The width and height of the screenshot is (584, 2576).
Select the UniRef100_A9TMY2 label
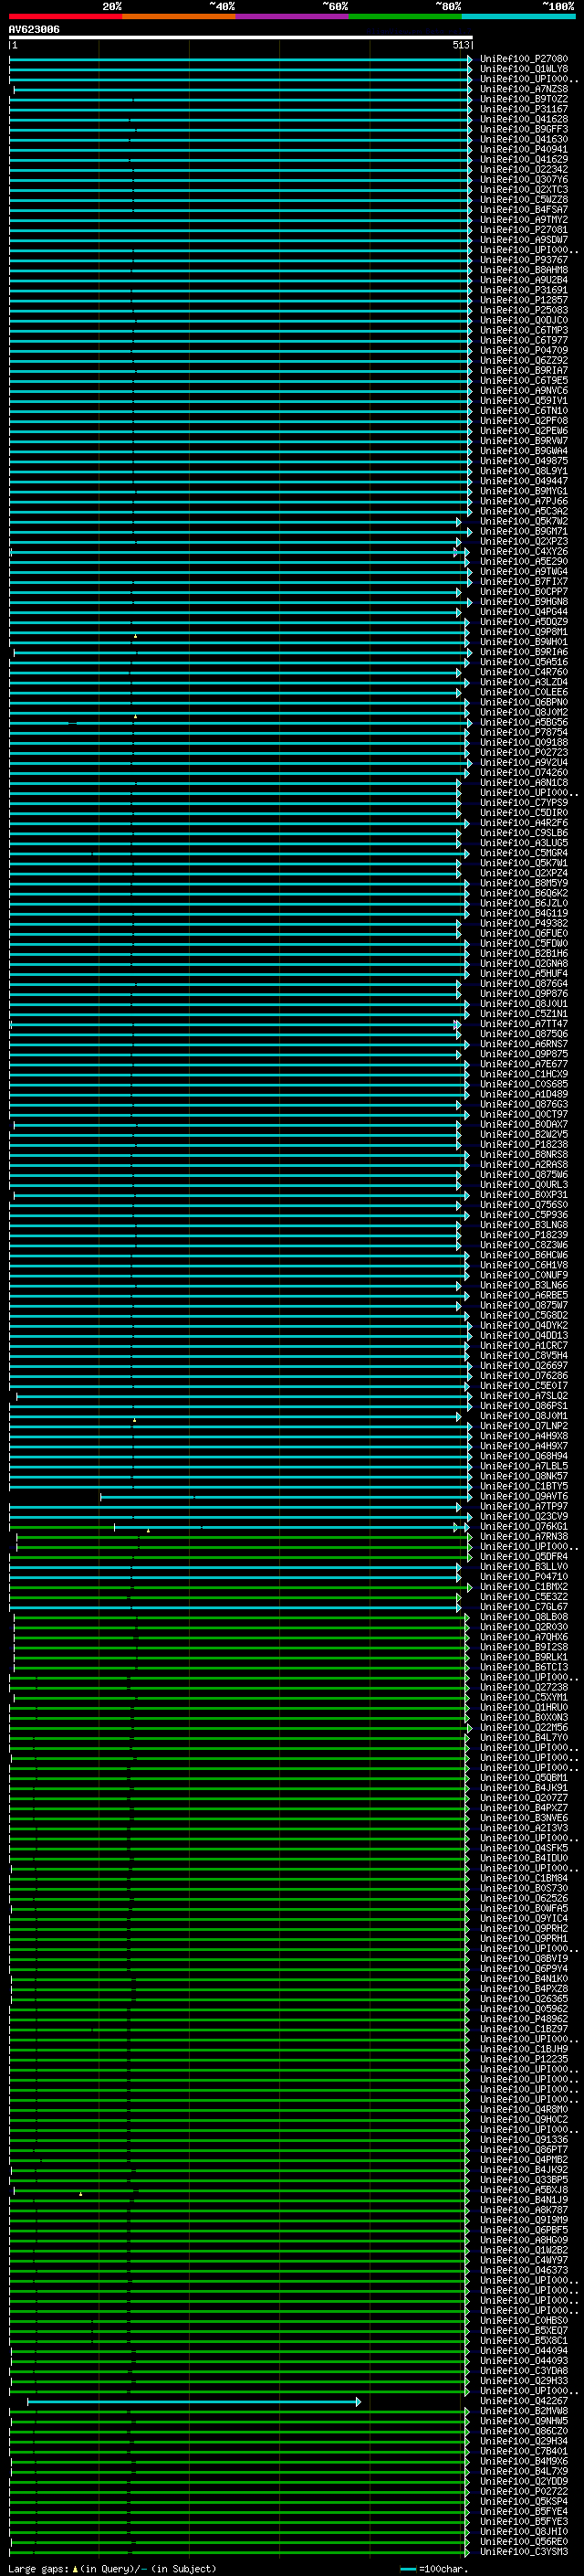[523, 220]
